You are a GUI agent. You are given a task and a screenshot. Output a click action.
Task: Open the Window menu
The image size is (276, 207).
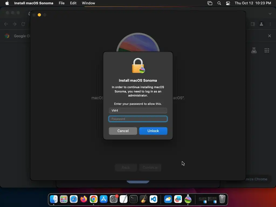click(x=88, y=3)
